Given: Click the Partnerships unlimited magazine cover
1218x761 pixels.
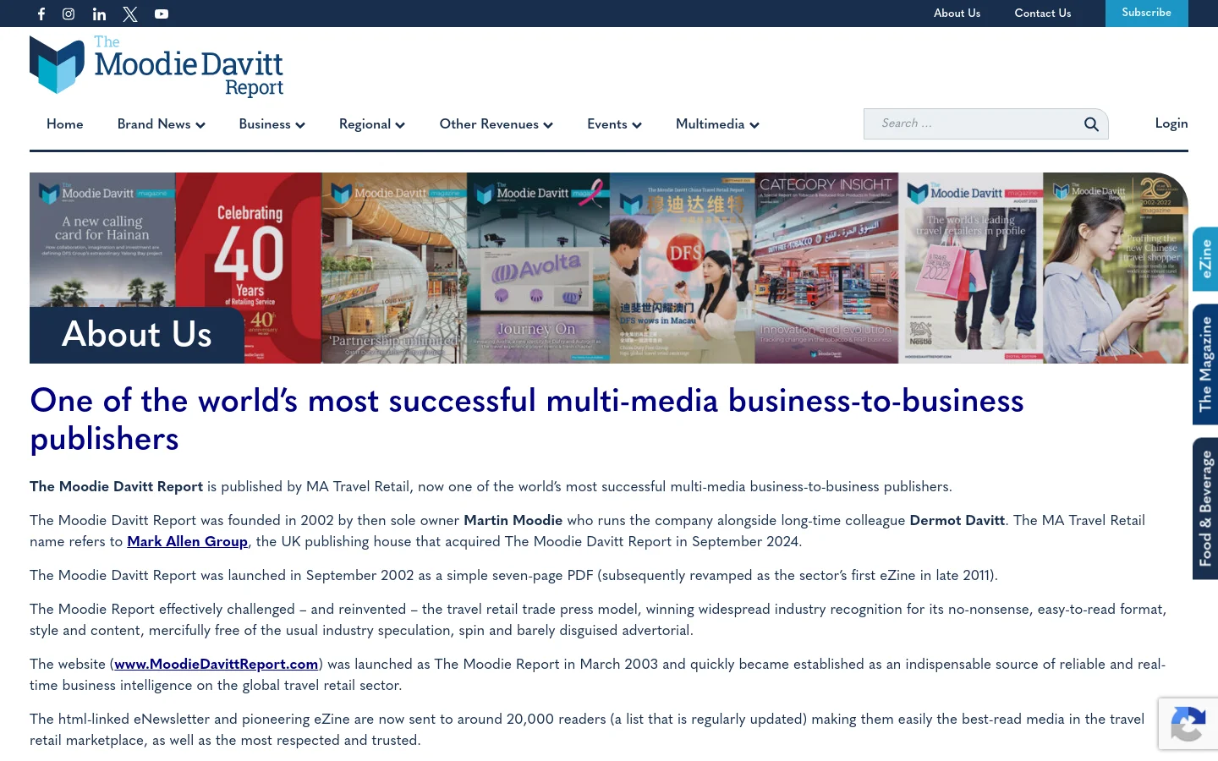Looking at the screenshot, I should 394,268.
